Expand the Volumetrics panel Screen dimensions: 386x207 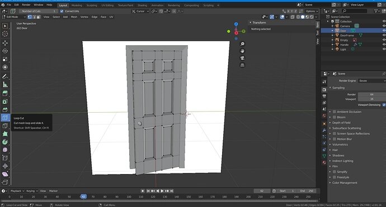(x=340, y=145)
